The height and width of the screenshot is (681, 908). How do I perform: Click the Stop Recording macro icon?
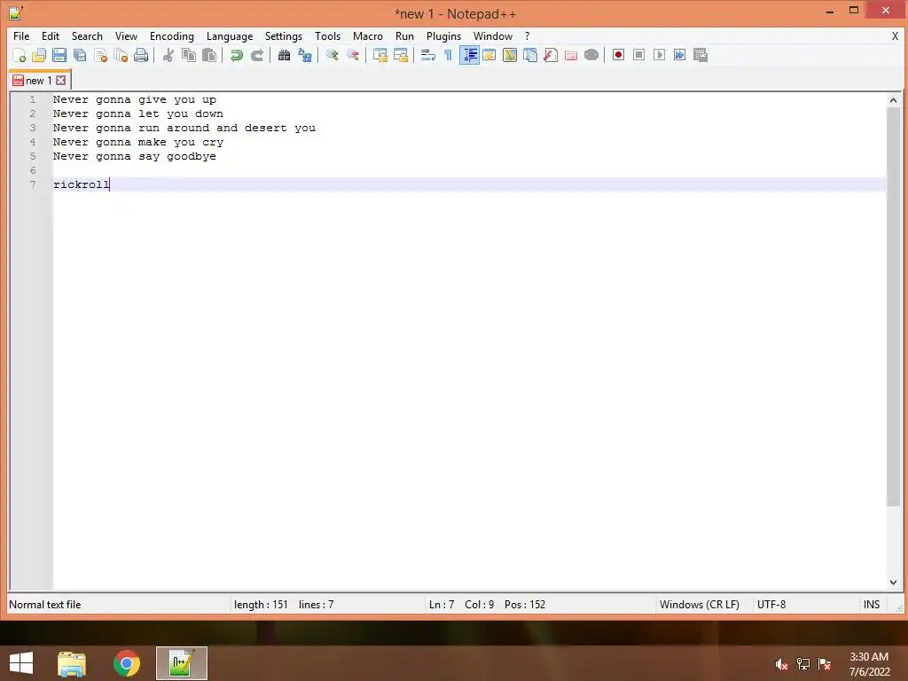pyautogui.click(x=638, y=55)
